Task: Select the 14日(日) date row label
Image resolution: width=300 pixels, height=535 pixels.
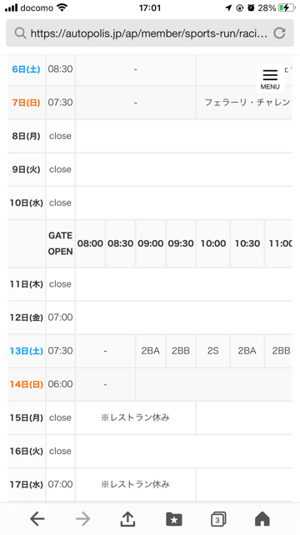Action: coord(27,385)
